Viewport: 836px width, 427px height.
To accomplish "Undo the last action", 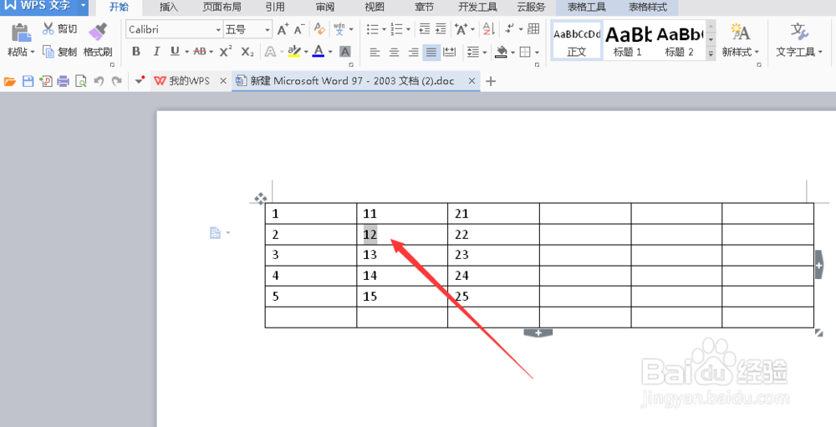I will pyautogui.click(x=99, y=82).
